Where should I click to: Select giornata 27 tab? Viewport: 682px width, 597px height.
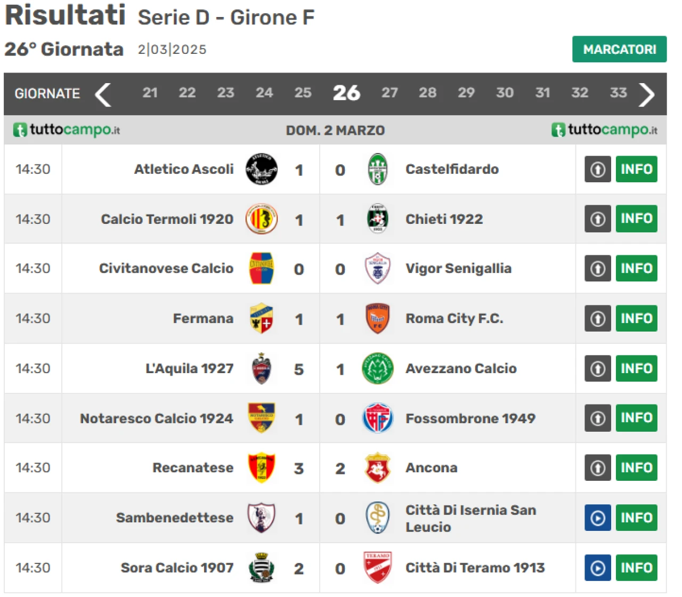point(389,93)
